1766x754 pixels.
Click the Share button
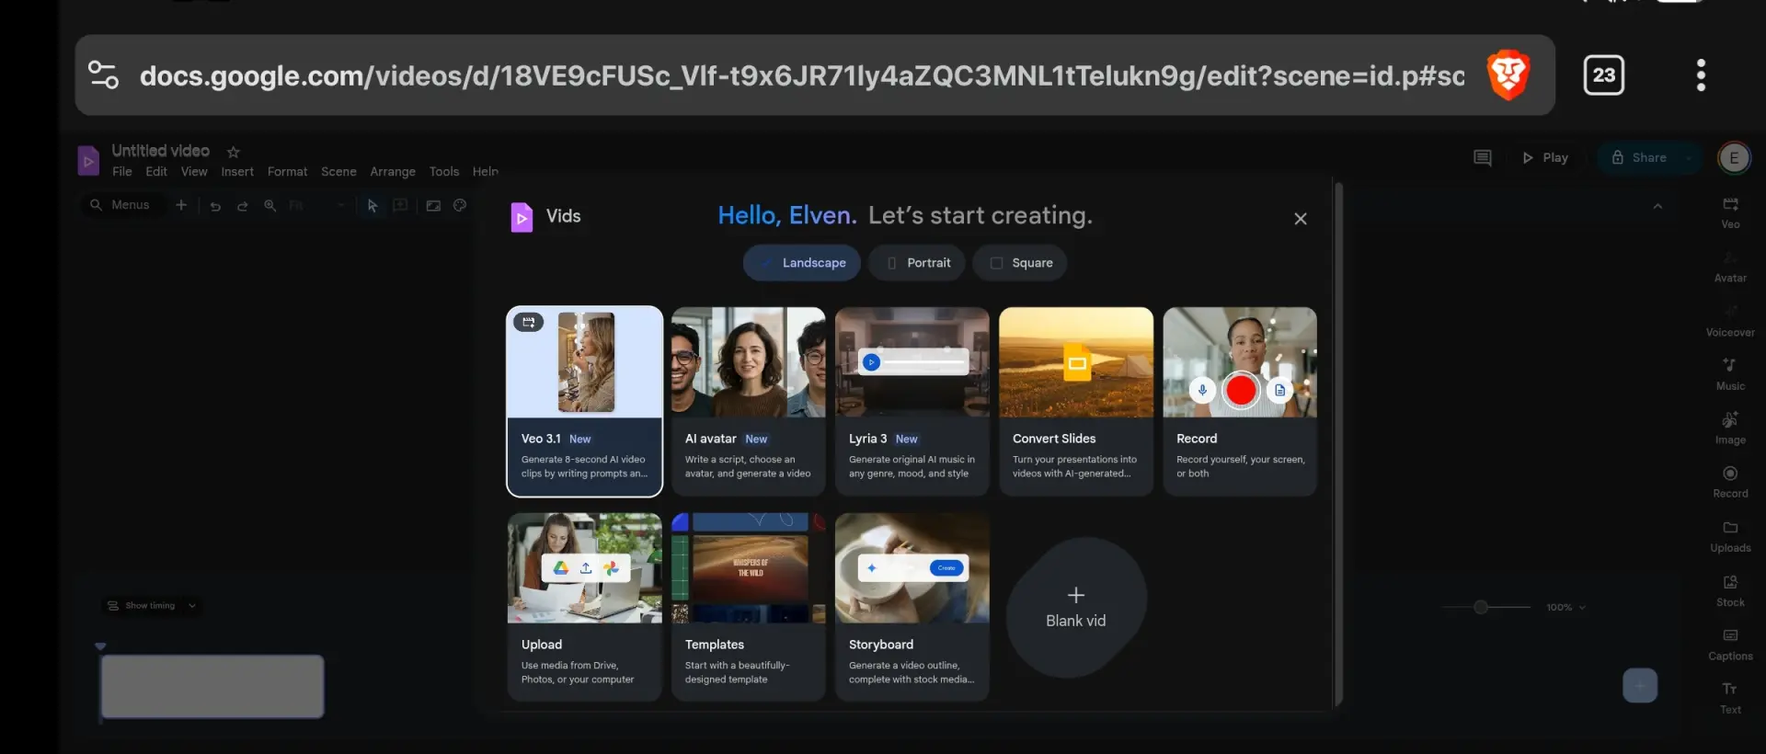1639,158
